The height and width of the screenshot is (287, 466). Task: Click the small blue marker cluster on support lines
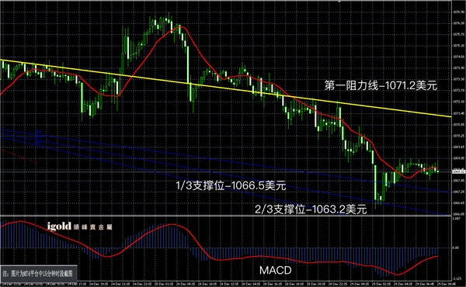pos(38,137)
